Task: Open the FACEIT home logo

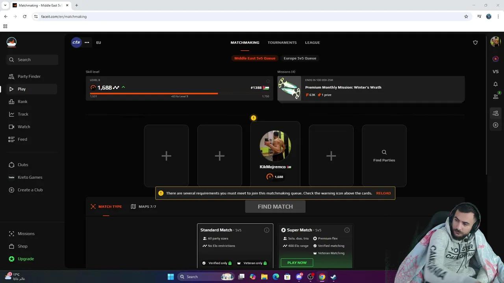Action: (11, 42)
